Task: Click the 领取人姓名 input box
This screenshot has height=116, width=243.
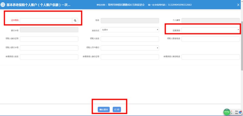Action: (130, 39)
